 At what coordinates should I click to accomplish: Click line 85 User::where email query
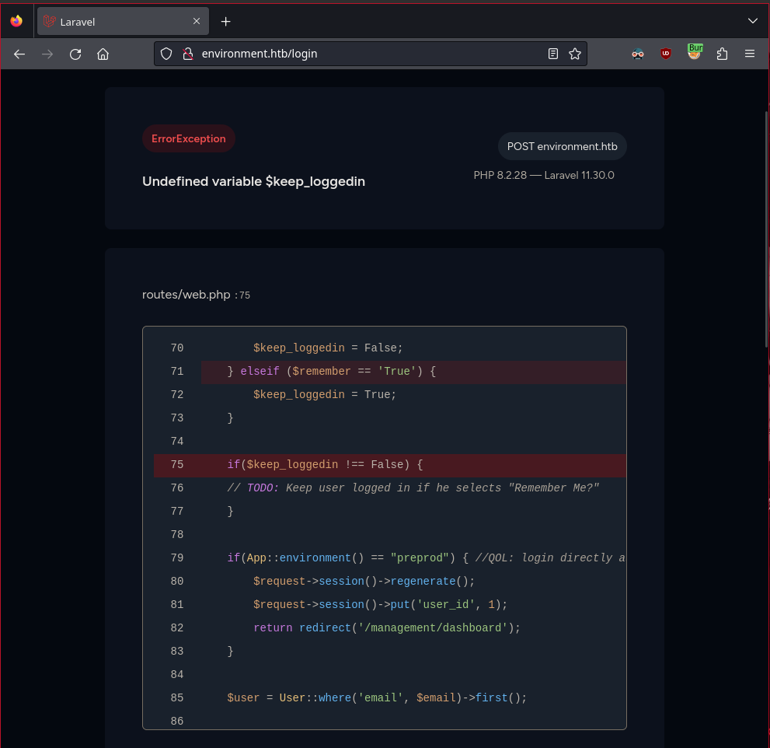pyautogui.click(x=377, y=698)
